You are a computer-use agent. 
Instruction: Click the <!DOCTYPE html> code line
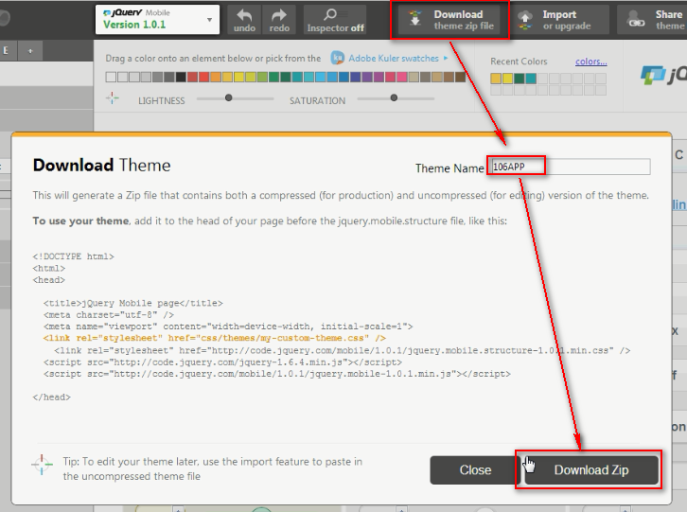[x=73, y=256]
